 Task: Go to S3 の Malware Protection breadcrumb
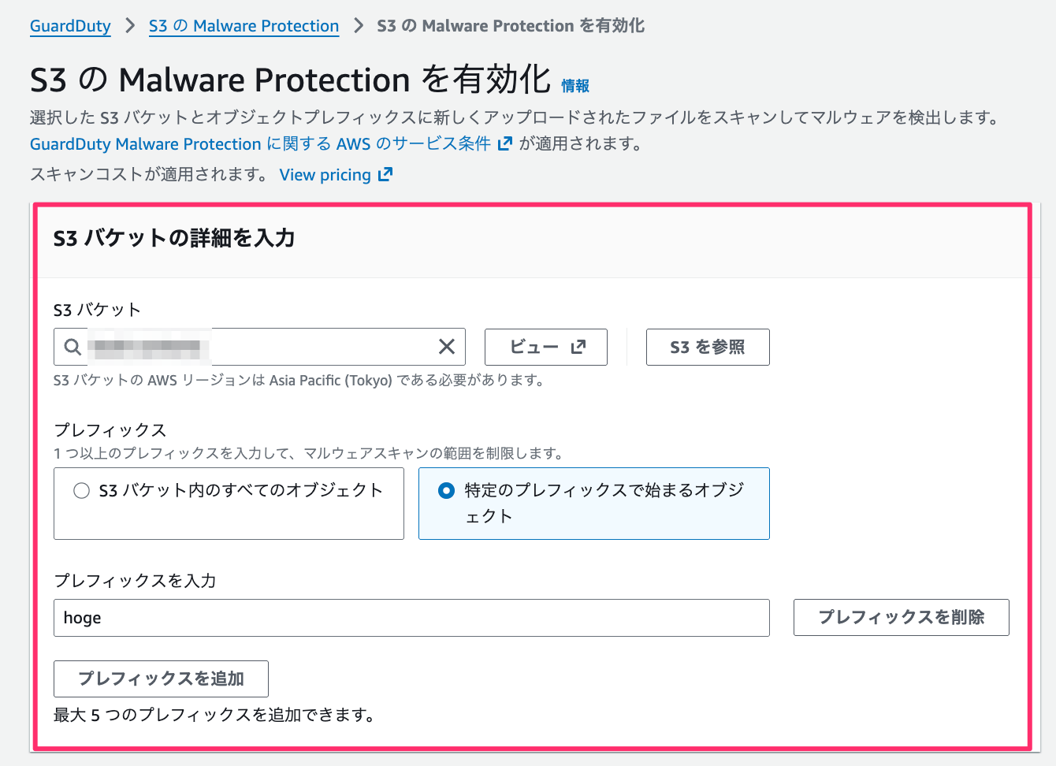click(244, 26)
